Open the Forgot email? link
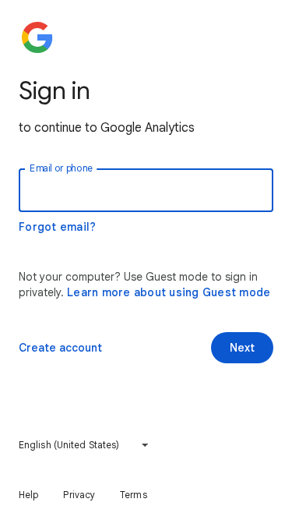Image resolution: width=292 pixels, height=520 pixels. 57,227
